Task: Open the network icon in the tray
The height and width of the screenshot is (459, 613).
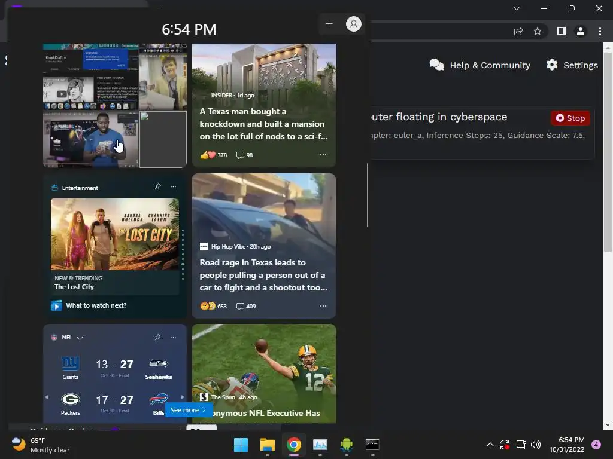Action: tap(521, 445)
